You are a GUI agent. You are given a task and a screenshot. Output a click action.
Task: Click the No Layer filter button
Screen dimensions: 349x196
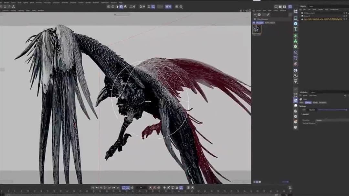point(260,23)
